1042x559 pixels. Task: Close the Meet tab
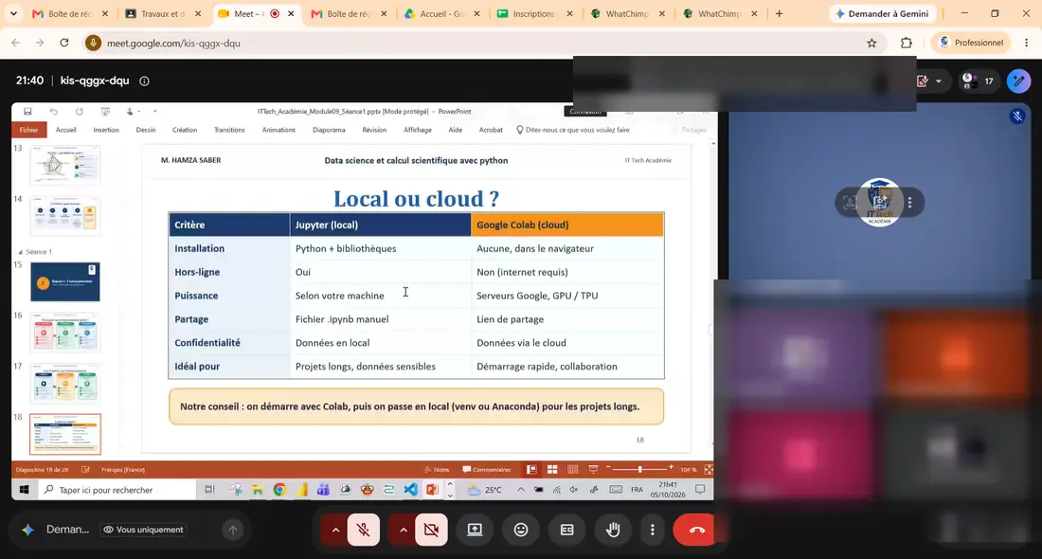pos(291,13)
